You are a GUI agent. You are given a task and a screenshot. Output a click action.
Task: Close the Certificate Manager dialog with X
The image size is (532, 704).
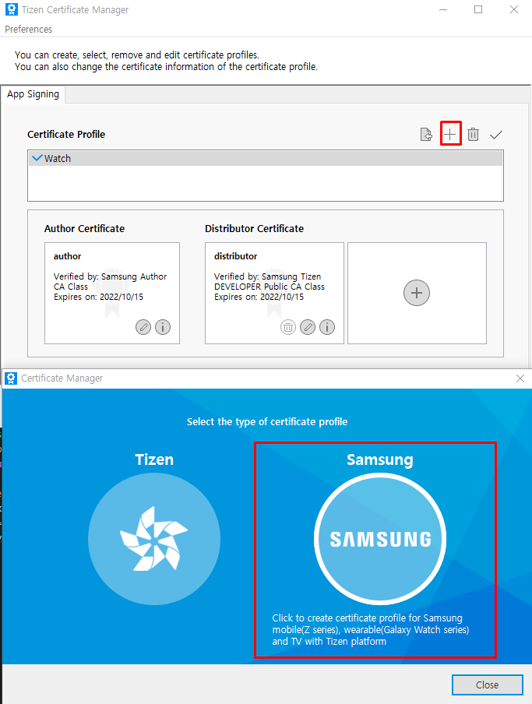[520, 378]
